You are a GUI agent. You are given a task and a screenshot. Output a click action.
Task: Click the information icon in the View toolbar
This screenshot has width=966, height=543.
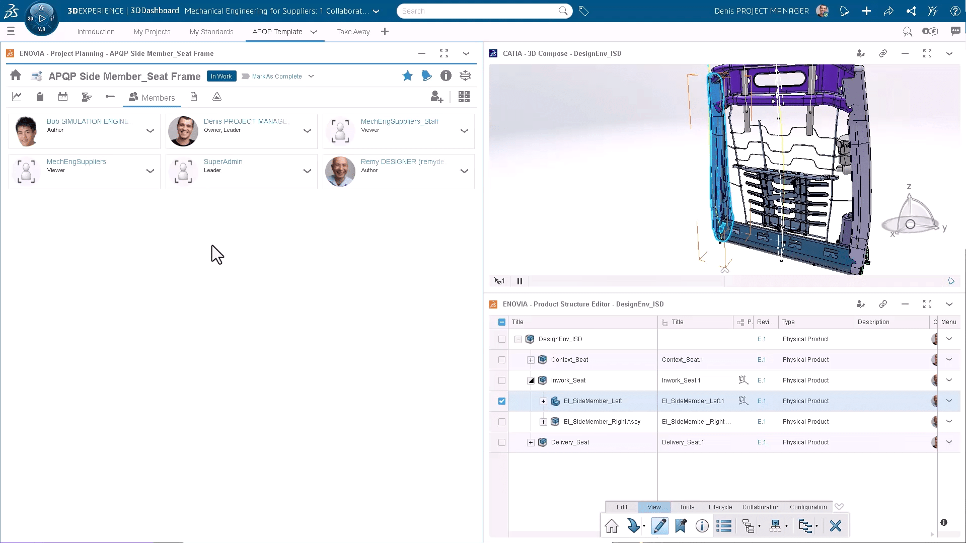[x=702, y=526]
